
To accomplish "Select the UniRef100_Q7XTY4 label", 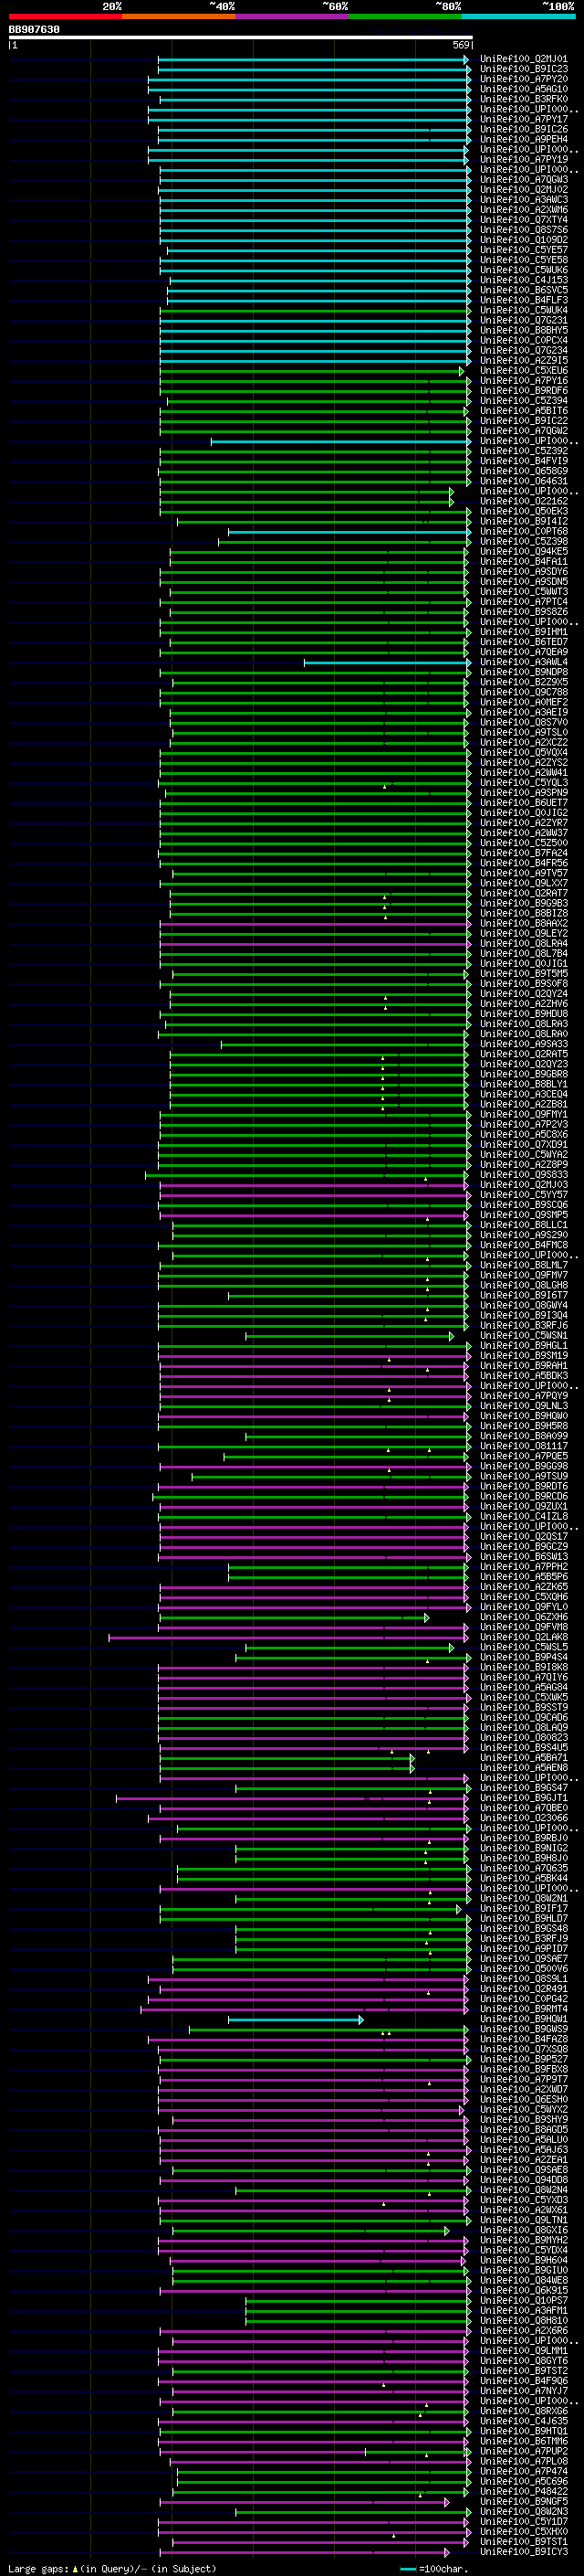I will click(x=523, y=220).
